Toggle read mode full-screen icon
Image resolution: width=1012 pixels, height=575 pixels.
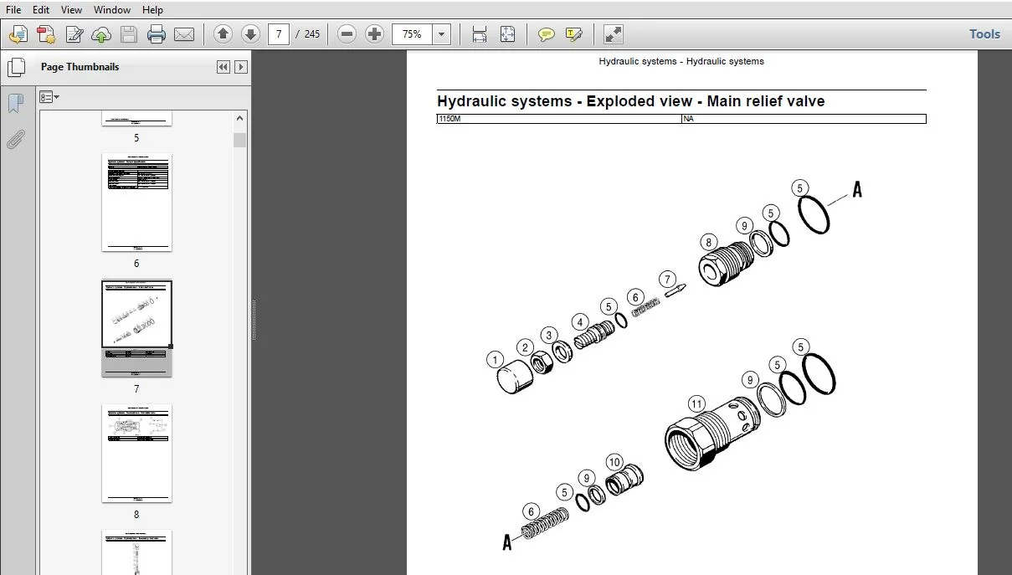pos(614,34)
